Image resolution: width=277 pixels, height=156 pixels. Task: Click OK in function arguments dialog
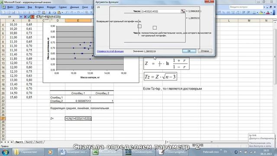(189, 51)
